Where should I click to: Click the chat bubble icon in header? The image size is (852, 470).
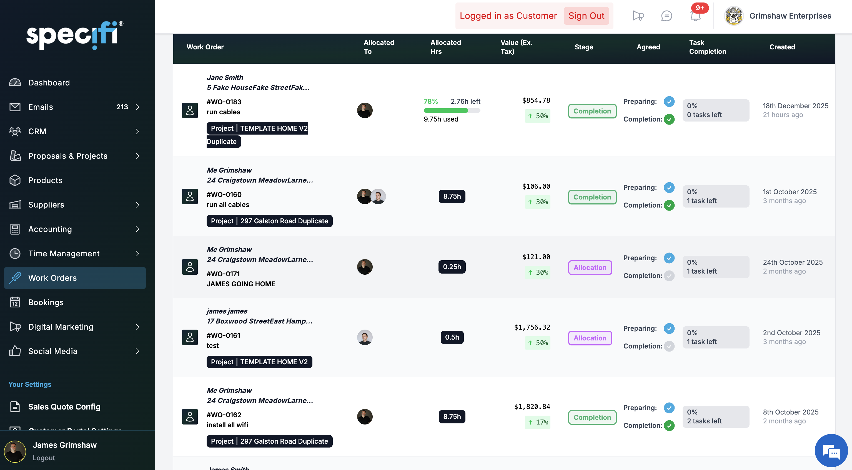click(666, 16)
